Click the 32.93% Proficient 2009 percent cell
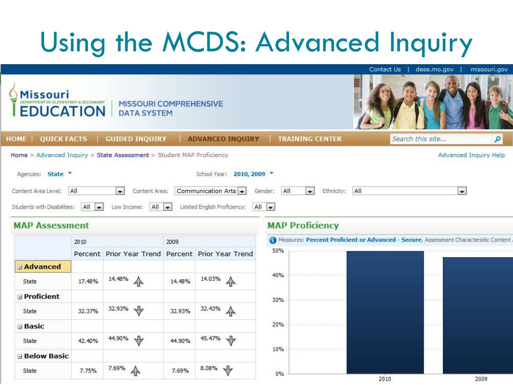Screen dimensions: 513x385 tap(180, 311)
